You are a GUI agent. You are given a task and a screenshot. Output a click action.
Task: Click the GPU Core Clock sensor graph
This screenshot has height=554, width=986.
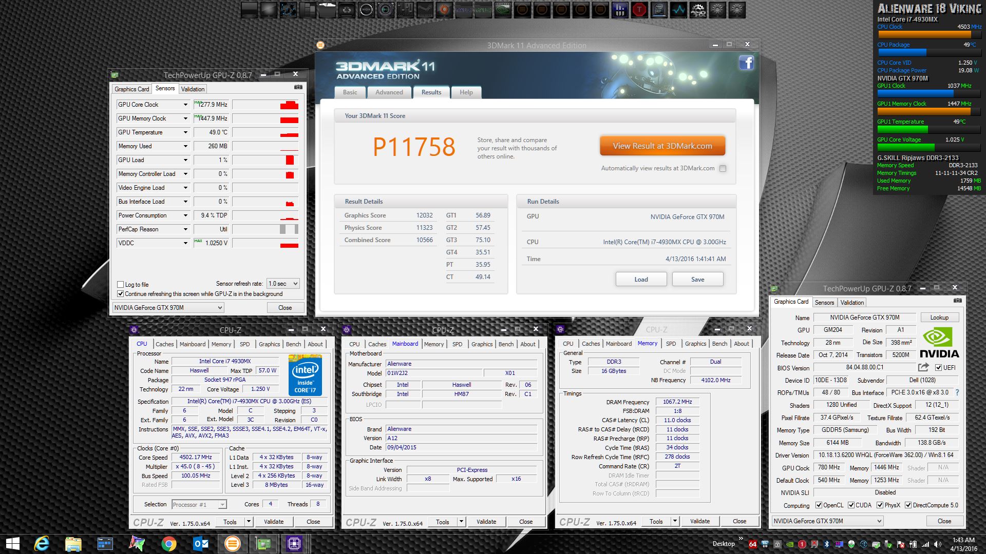[x=266, y=105]
